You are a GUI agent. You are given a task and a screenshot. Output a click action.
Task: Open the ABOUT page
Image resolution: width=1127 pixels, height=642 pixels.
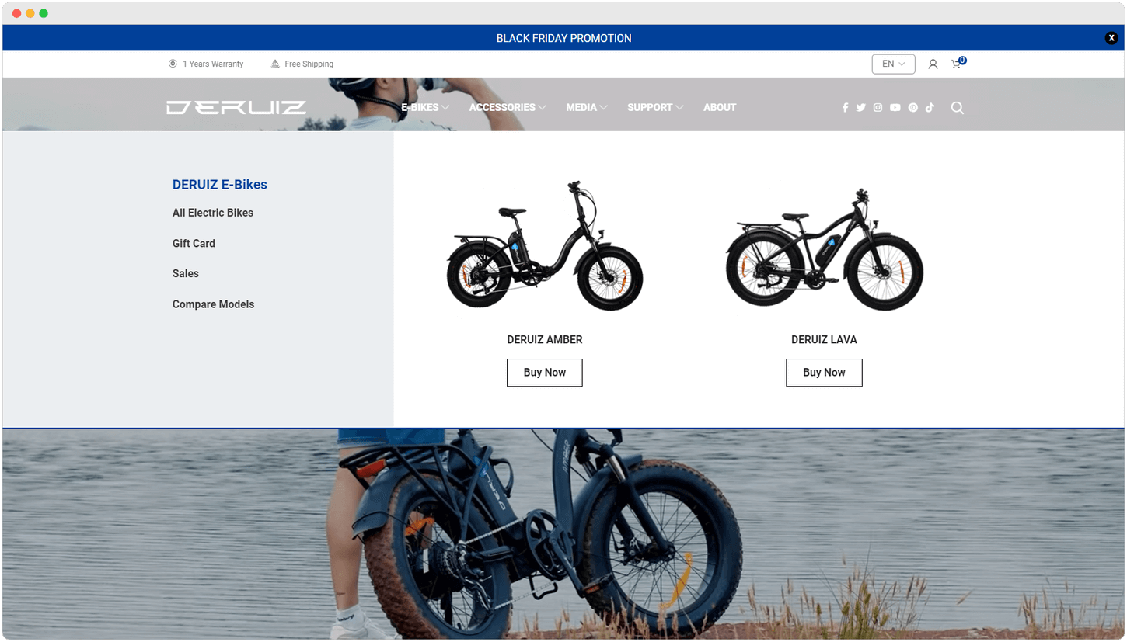720,107
